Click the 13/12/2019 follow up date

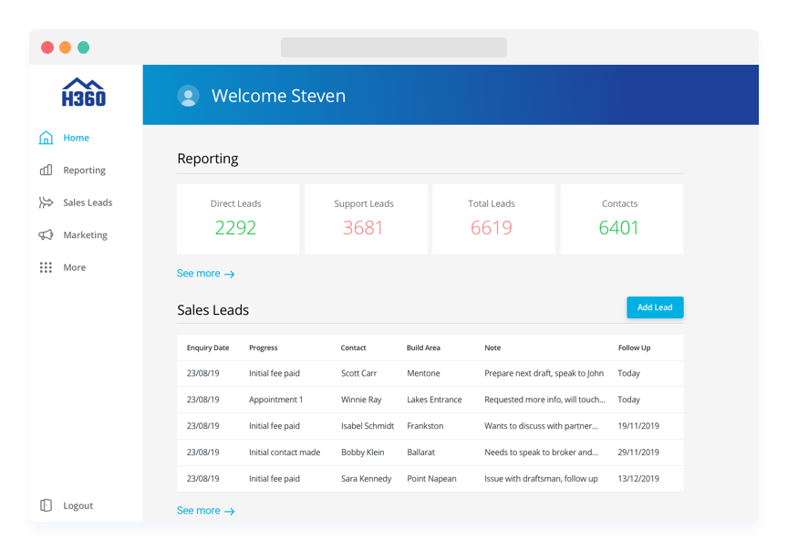pyautogui.click(x=638, y=479)
